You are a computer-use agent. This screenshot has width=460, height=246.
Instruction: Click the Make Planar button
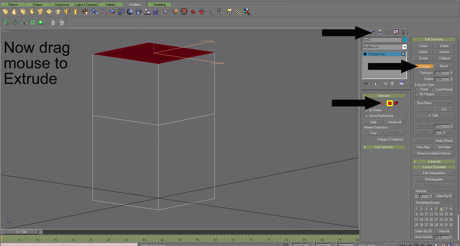click(x=444, y=141)
